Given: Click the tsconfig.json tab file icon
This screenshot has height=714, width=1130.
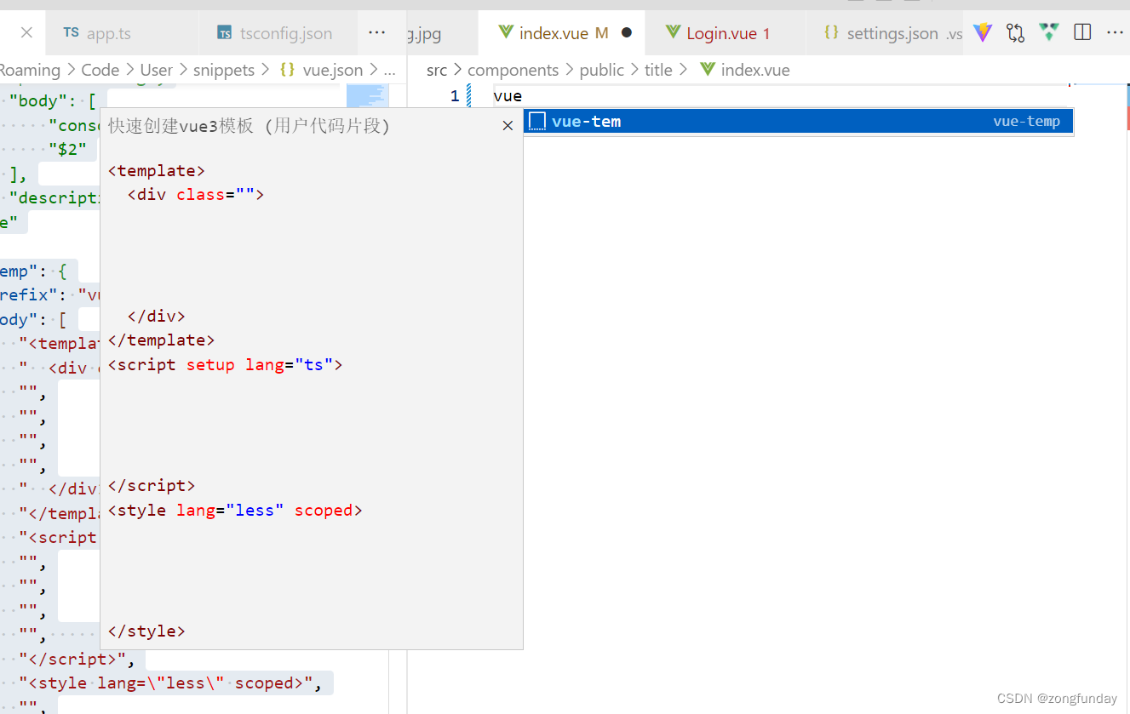Looking at the screenshot, I should point(225,33).
